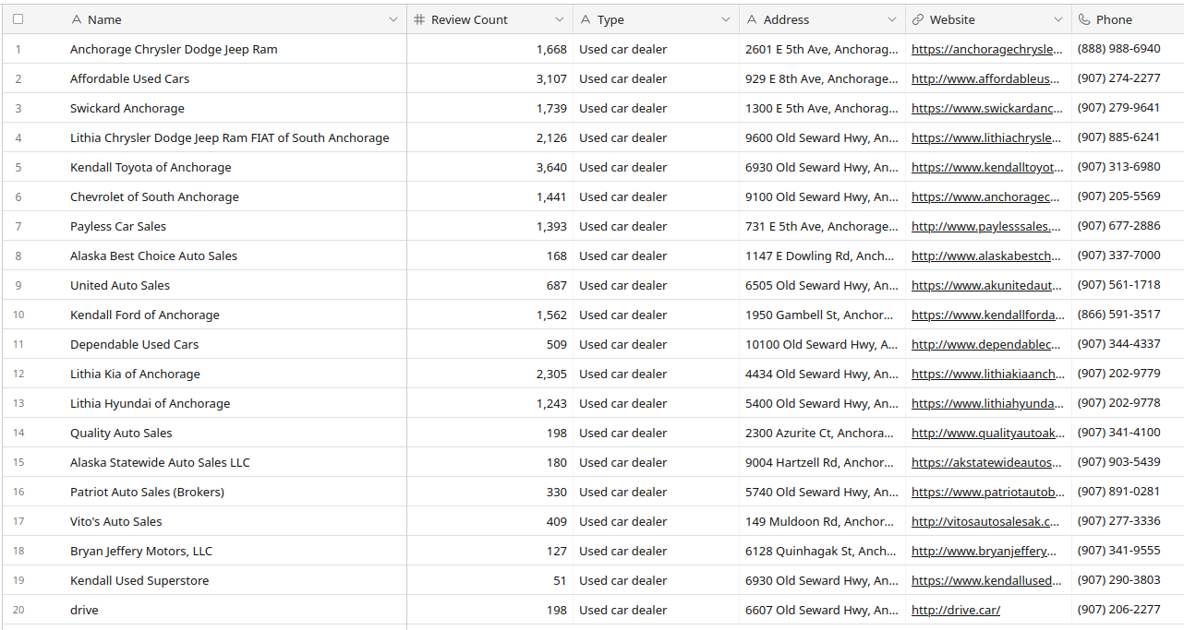This screenshot has width=1184, height=630.
Task: Select the Vito's Auto Sales name cell
Action: [x=236, y=521]
